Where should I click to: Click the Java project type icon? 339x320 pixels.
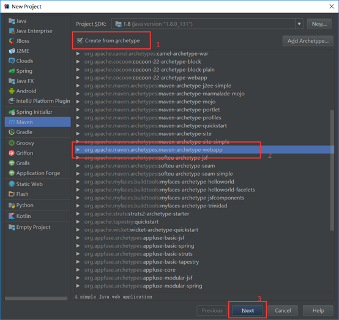coord(12,21)
